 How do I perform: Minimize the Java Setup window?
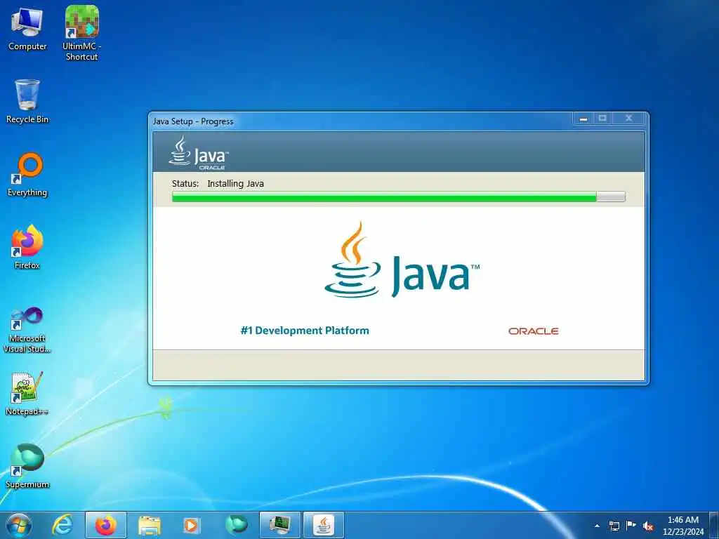click(x=583, y=119)
